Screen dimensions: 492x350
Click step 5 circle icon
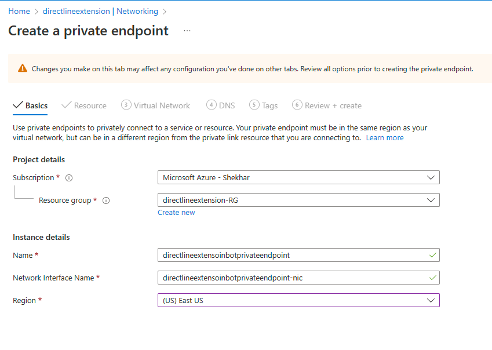(254, 105)
